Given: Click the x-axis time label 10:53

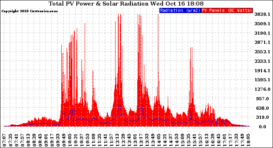Looking at the screenshot, I should click(x=87, y=140).
